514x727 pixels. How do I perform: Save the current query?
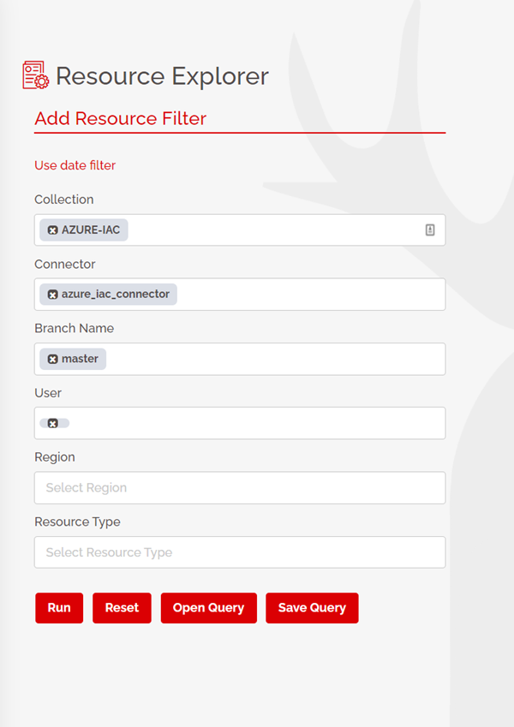(x=312, y=608)
